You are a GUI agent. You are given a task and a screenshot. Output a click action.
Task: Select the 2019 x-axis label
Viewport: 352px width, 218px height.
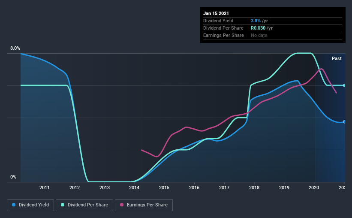(x=284, y=188)
